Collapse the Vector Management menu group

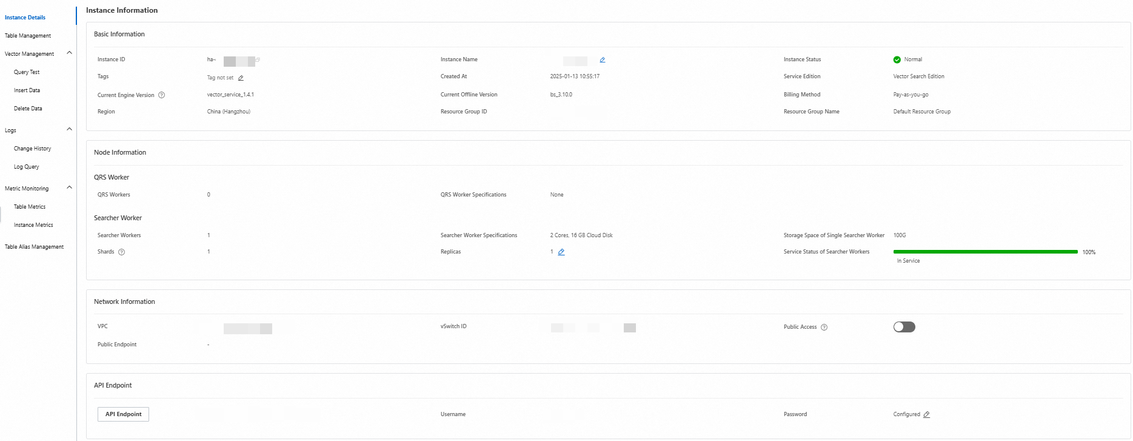[x=69, y=53]
